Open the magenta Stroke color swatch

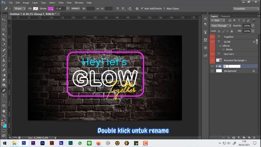tap(51, 9)
